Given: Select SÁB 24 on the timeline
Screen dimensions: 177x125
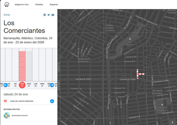Looking at the screenshot, I should tap(22, 85).
